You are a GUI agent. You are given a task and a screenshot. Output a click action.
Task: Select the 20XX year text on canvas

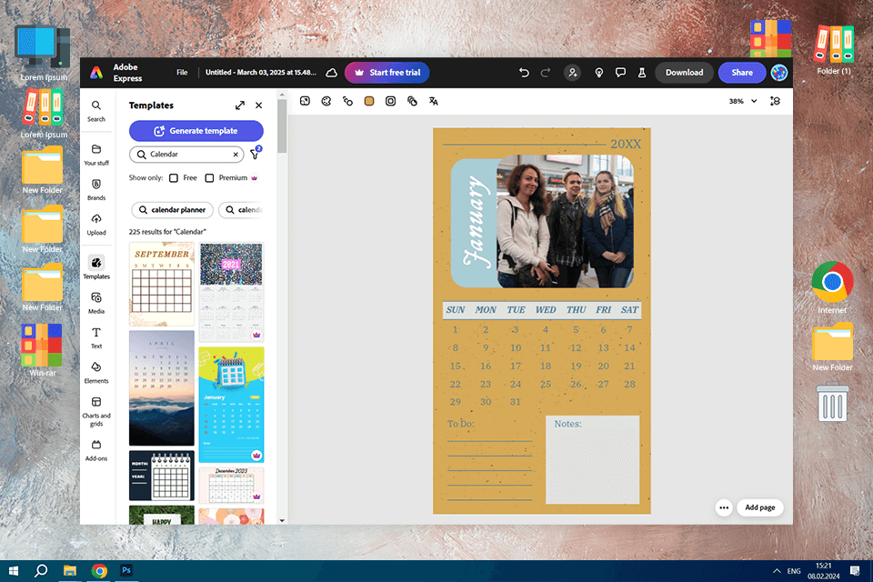tap(626, 144)
